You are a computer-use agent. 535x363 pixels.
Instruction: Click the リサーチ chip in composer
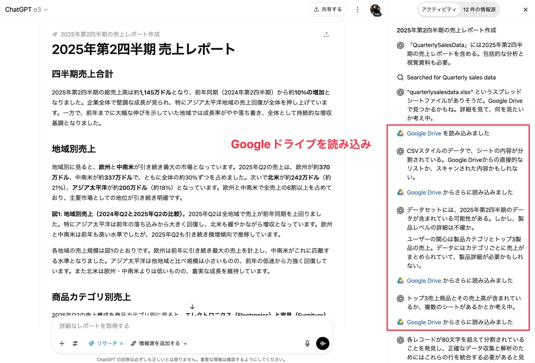coord(103,343)
